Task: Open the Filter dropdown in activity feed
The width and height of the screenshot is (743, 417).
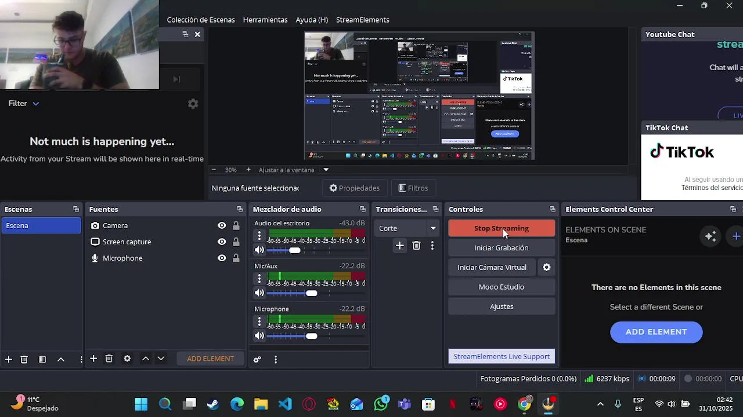Action: pyautogui.click(x=24, y=104)
